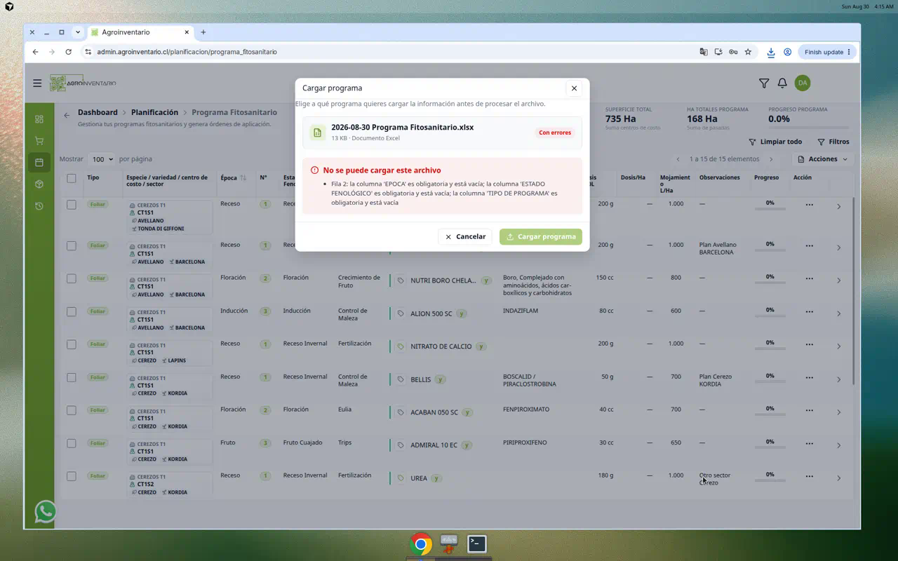Reload the Agroinventario page
Viewport: 898px width, 561px height.
(x=68, y=52)
